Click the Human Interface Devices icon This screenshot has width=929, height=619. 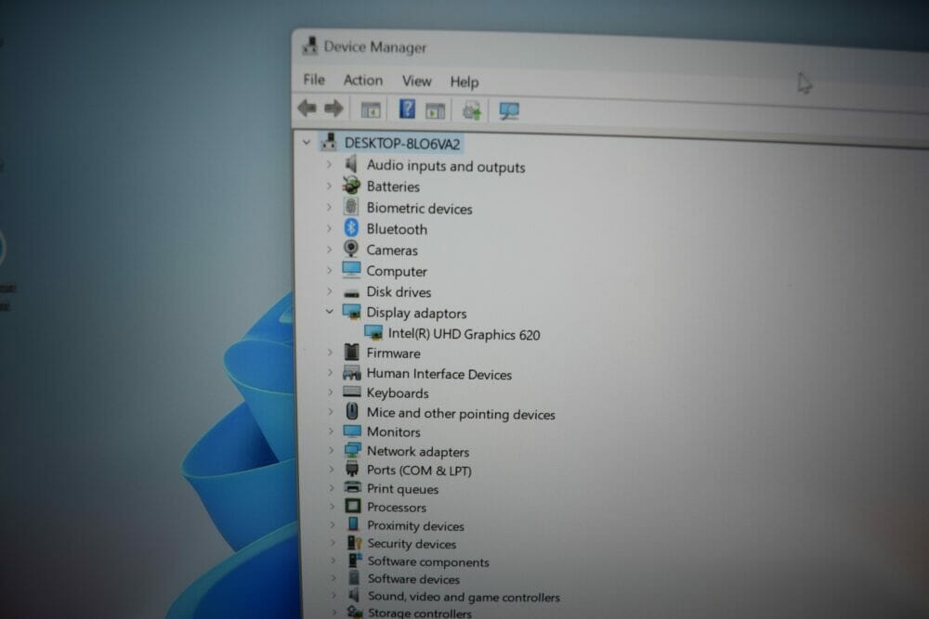[x=352, y=372]
